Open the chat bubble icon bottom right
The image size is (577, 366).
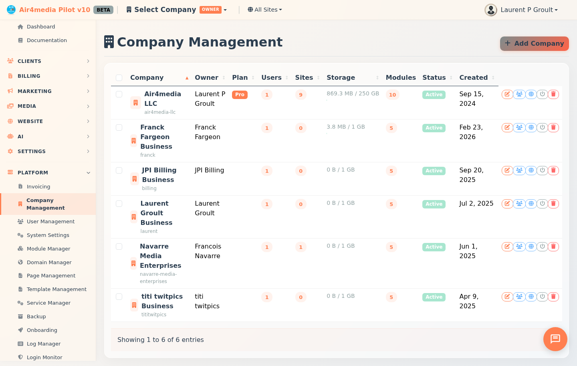pyautogui.click(x=555, y=339)
